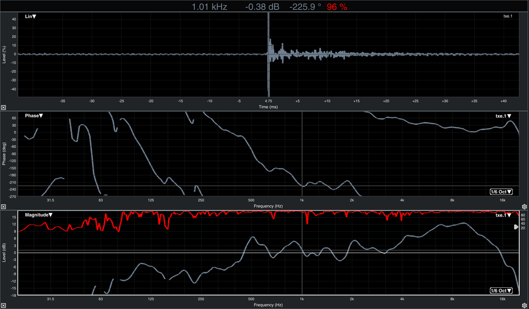Image resolution: width=529 pixels, height=309 pixels.
Task: Click the coherence threshold arrow marker
Action: click(516, 227)
